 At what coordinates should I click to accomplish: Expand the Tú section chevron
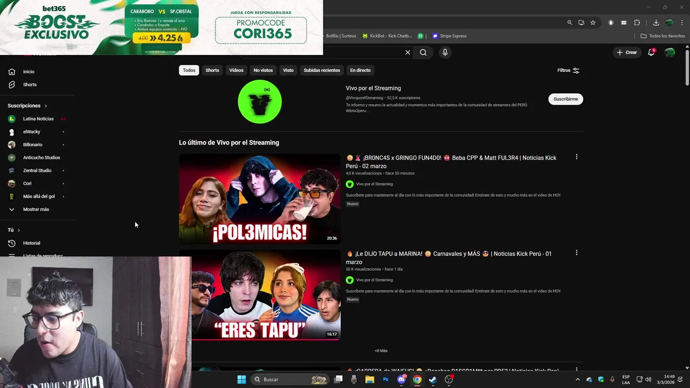coord(18,230)
